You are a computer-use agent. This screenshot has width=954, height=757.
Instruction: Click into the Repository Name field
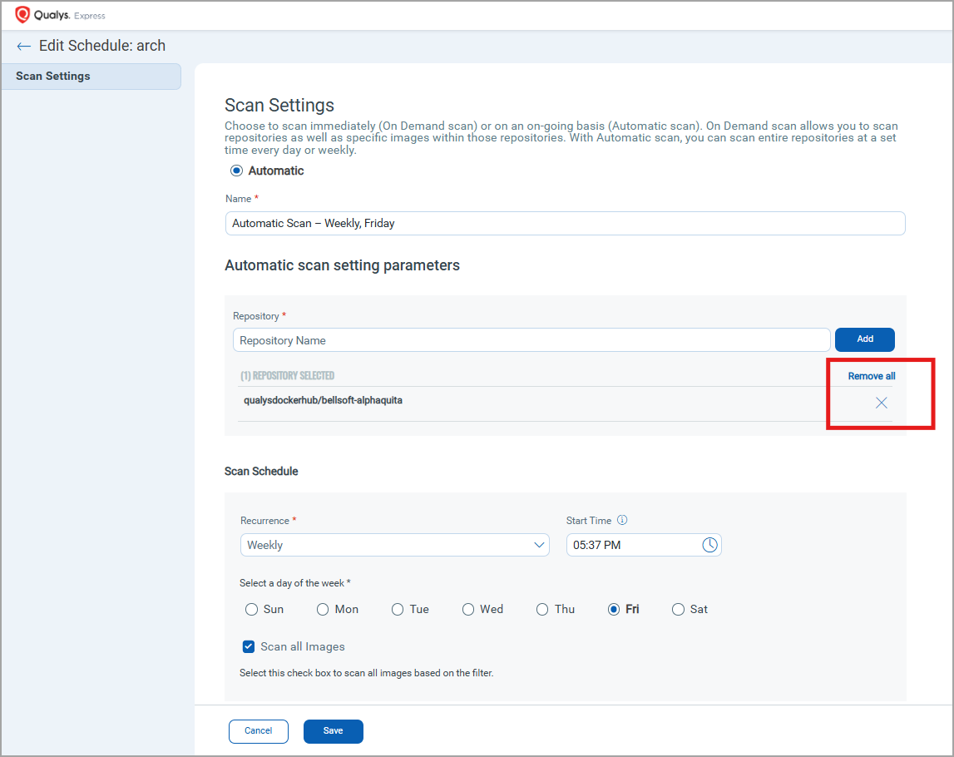point(531,340)
